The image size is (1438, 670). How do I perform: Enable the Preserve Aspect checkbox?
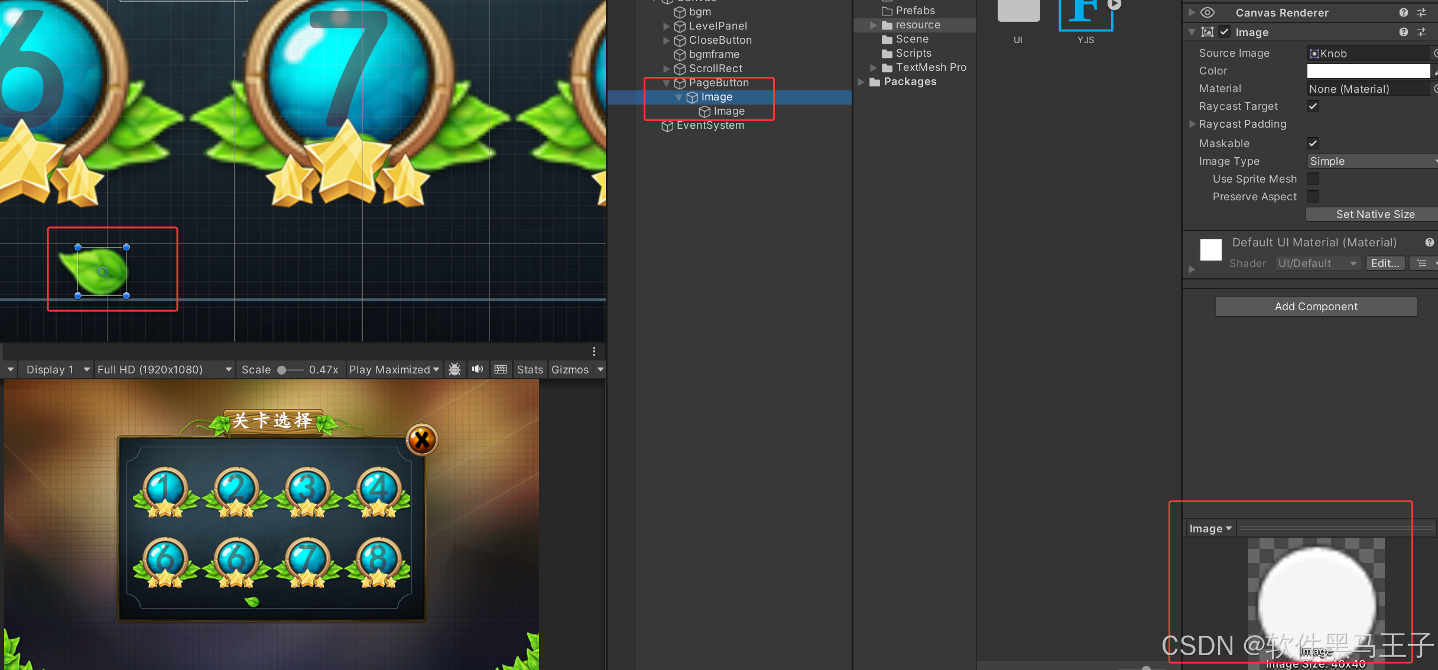click(x=1313, y=196)
